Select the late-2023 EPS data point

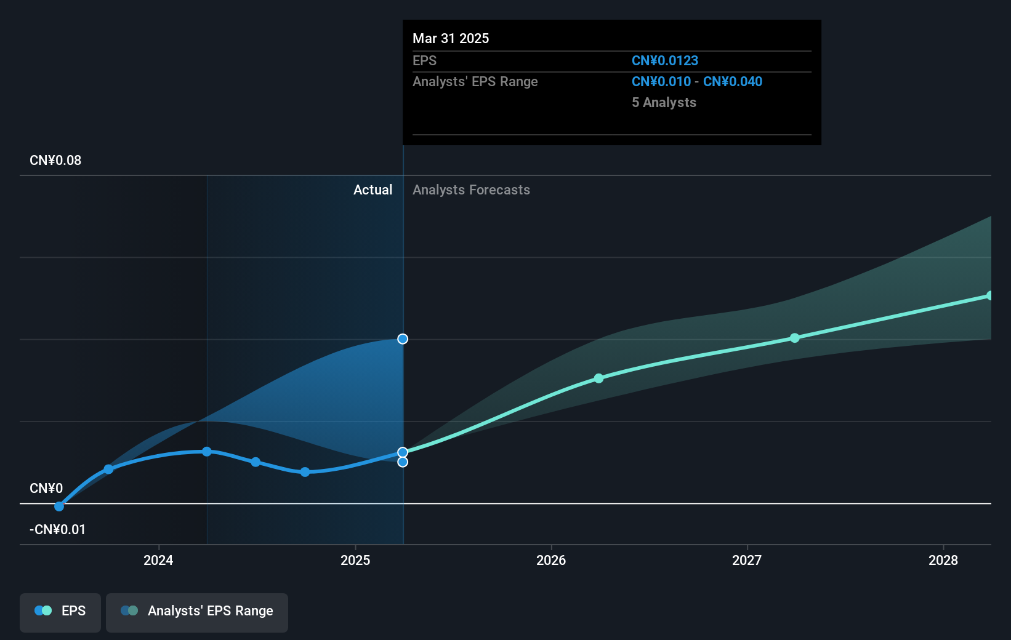[x=108, y=470]
